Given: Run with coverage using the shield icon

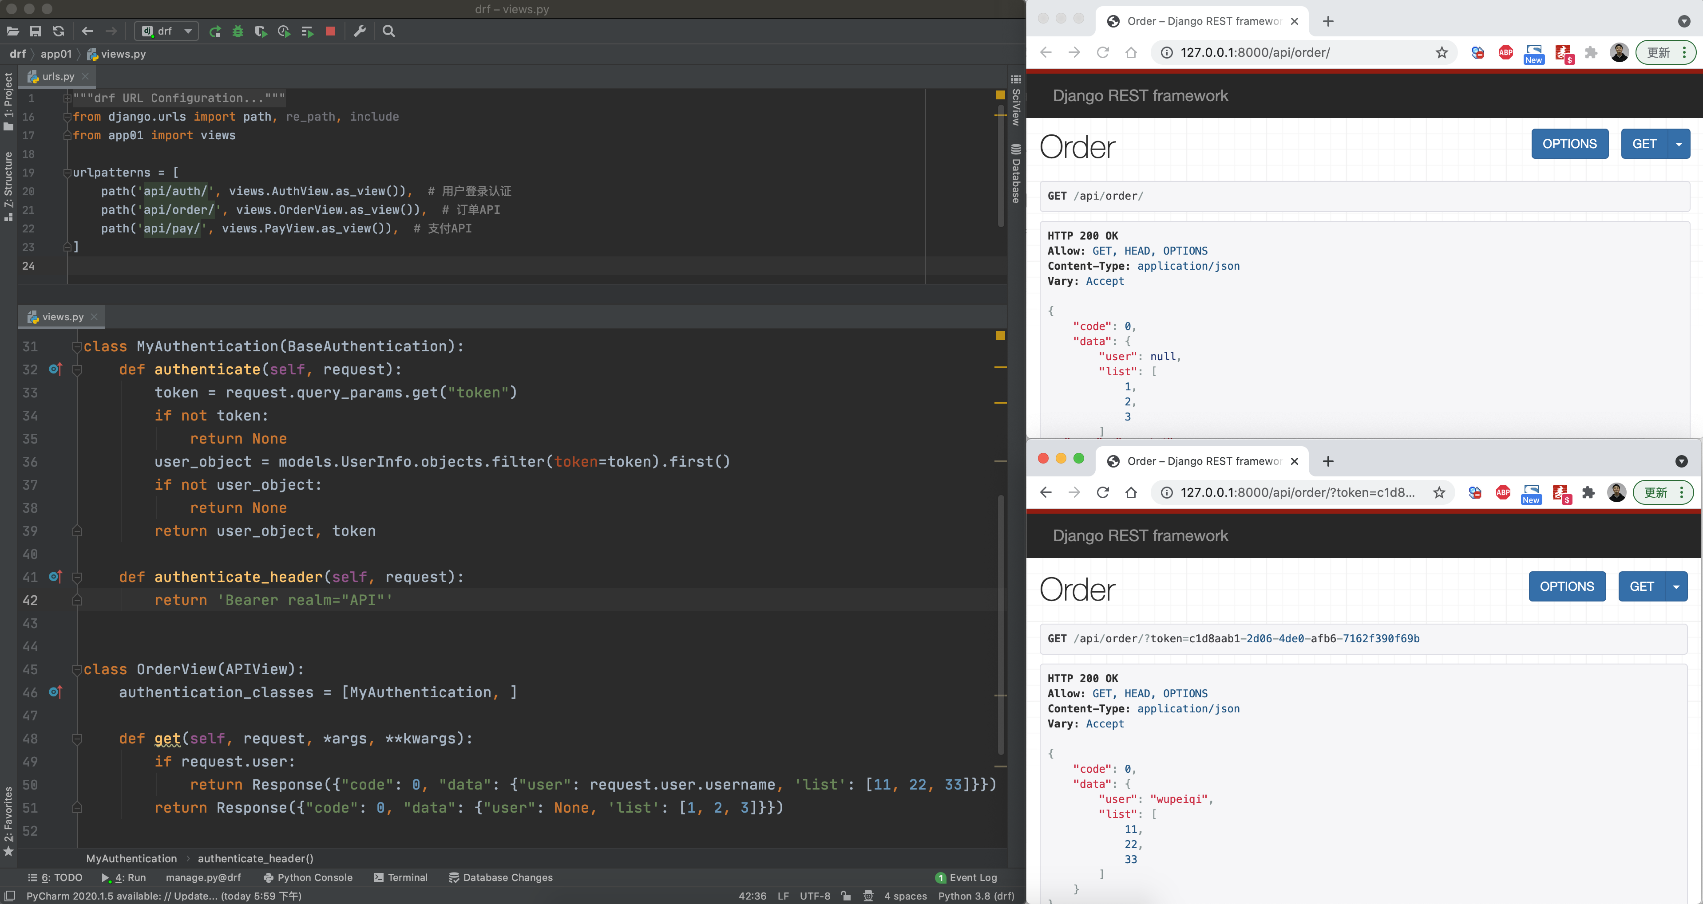Looking at the screenshot, I should 261,31.
